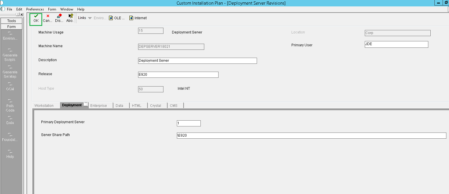Click the Form sidebar button
Screen dimensions: 449x194
pyautogui.click(x=11, y=27)
